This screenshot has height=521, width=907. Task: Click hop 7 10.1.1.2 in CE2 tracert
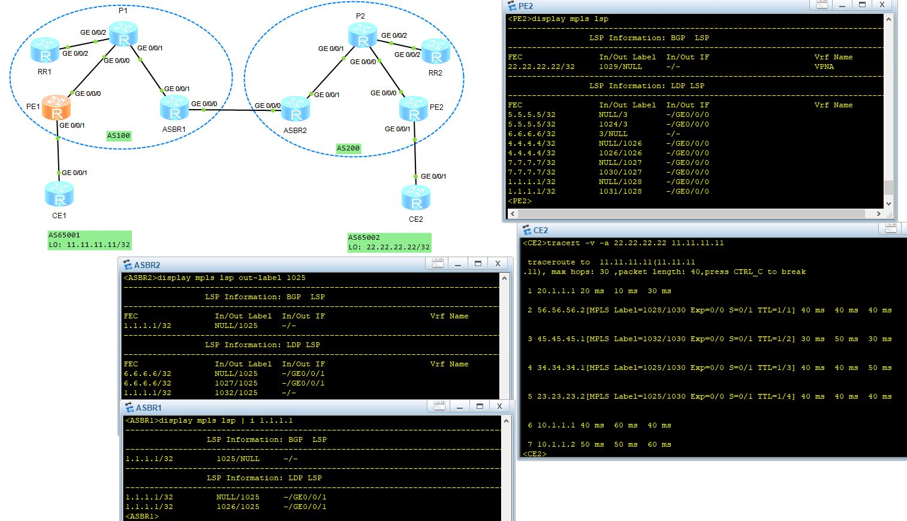coord(599,444)
